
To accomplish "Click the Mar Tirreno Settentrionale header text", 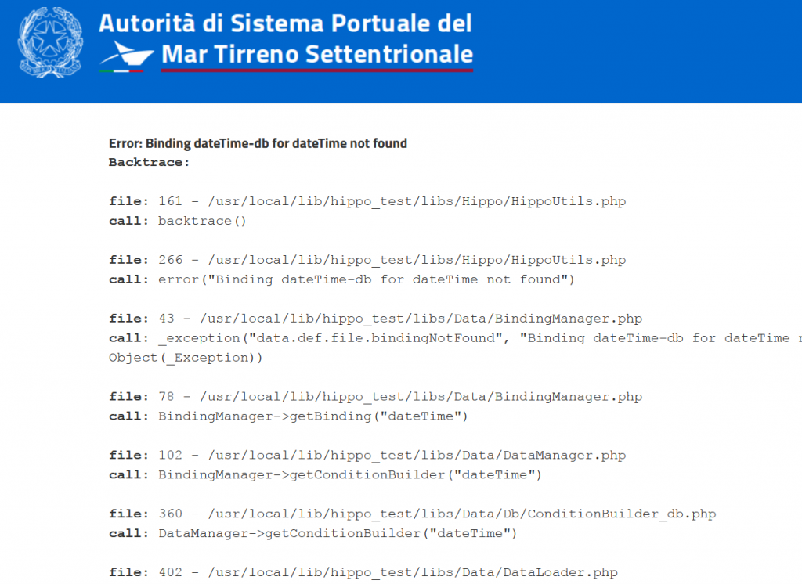I will pos(316,54).
